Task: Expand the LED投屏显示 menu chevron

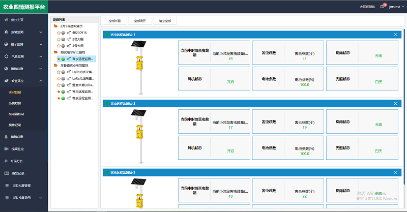Action: 41,197
